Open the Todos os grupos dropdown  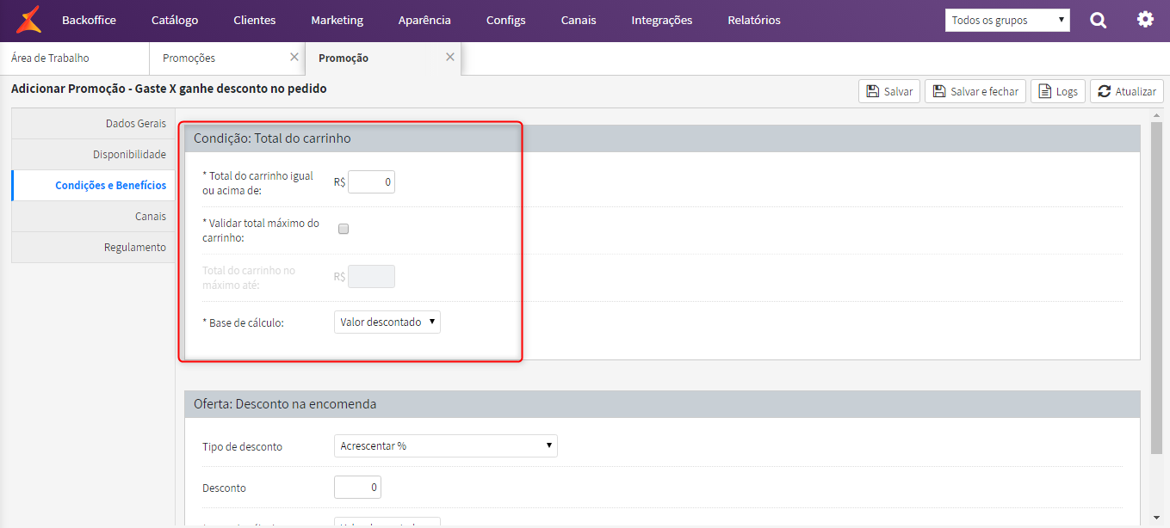[1007, 20]
